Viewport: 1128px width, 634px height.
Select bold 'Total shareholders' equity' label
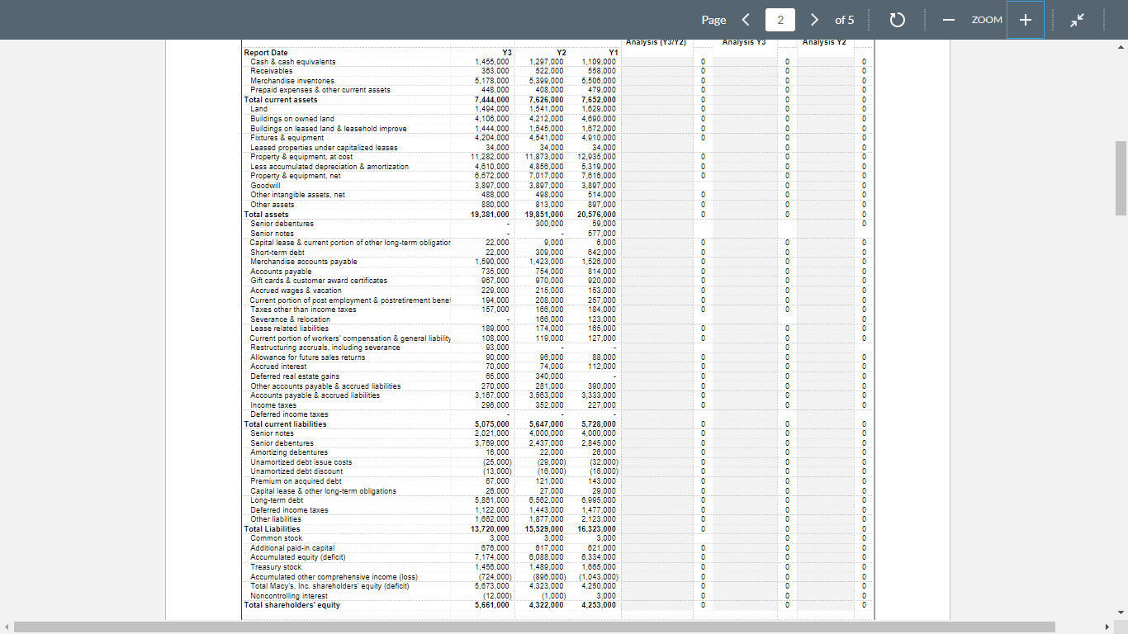292,605
